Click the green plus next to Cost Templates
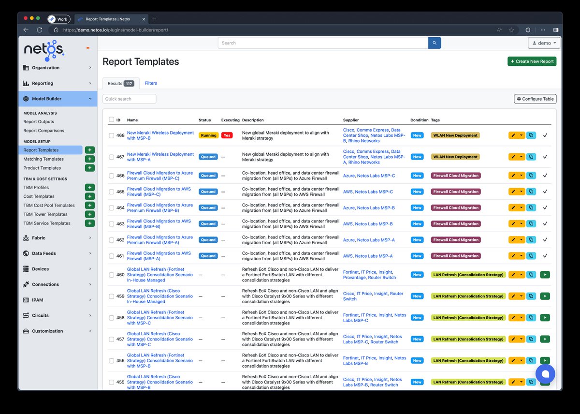 90,196
